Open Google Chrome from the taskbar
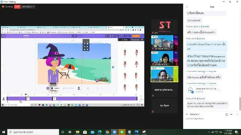Screen dimensions: 241x135 107,132
